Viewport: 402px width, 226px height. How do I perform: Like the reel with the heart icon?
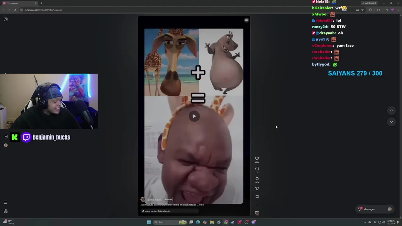point(257,159)
